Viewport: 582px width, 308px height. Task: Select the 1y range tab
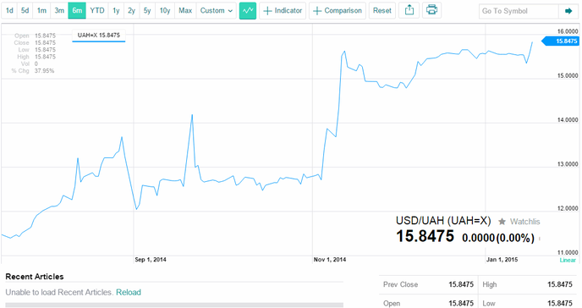point(116,11)
